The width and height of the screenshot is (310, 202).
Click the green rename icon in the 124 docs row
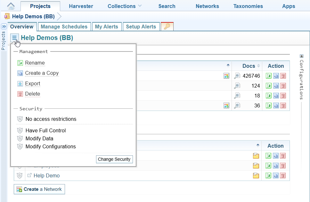pos(269,86)
